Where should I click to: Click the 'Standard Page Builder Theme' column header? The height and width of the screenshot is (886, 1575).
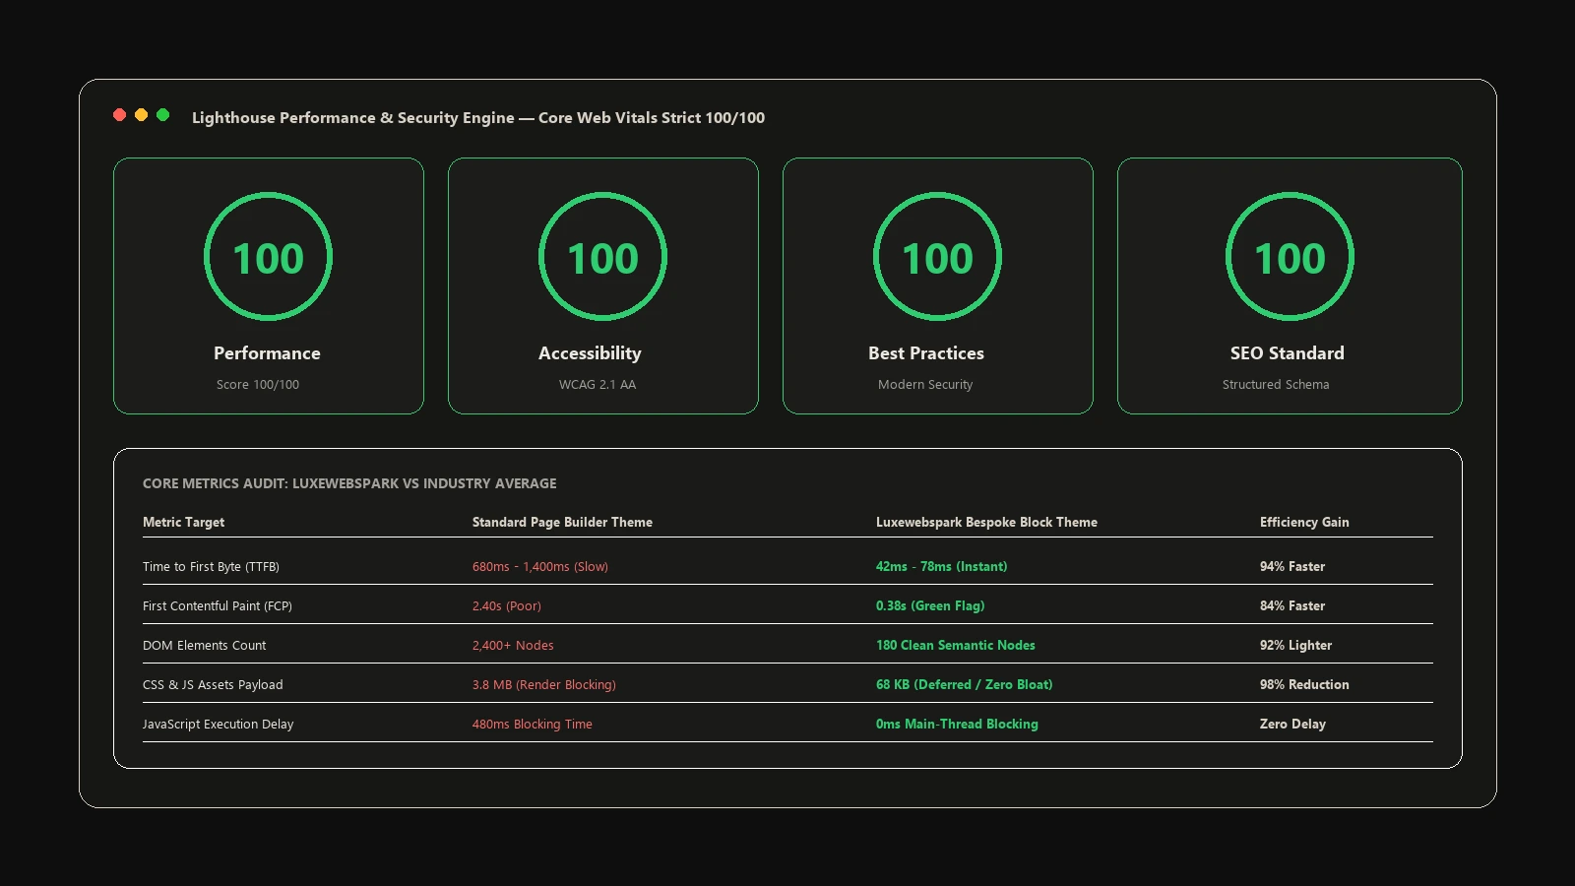[x=562, y=523]
